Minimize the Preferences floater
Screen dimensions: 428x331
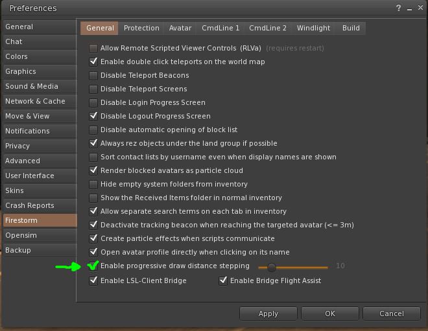[x=409, y=8]
